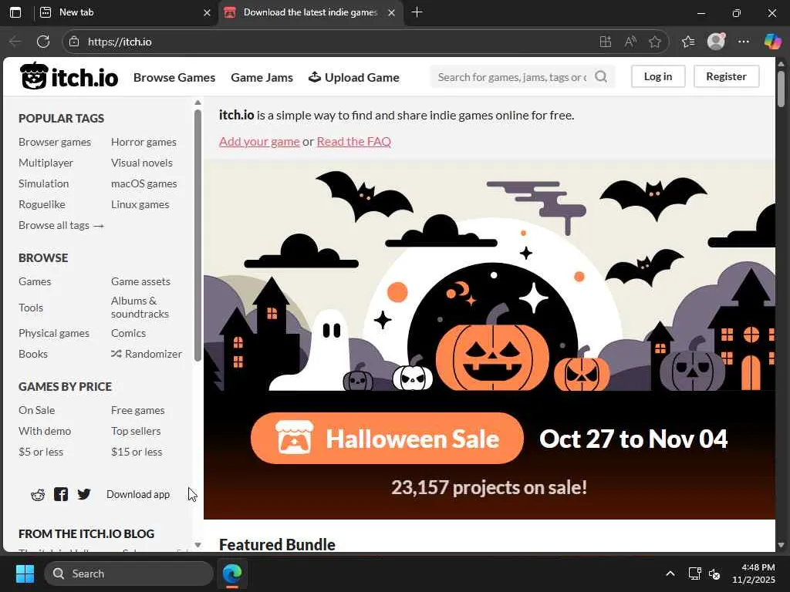Click the Log in button
This screenshot has height=592, width=790.
tap(658, 76)
